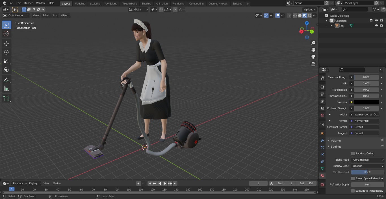
Task: Open the Object properties tab
Action: 322,133
